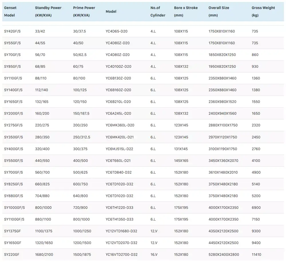Click the Gross Weight (kg) header

coord(263,11)
